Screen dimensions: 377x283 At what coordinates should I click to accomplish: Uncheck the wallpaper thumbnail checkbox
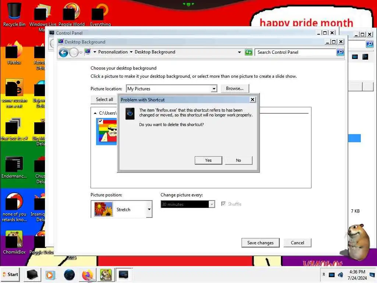pyautogui.click(x=101, y=121)
